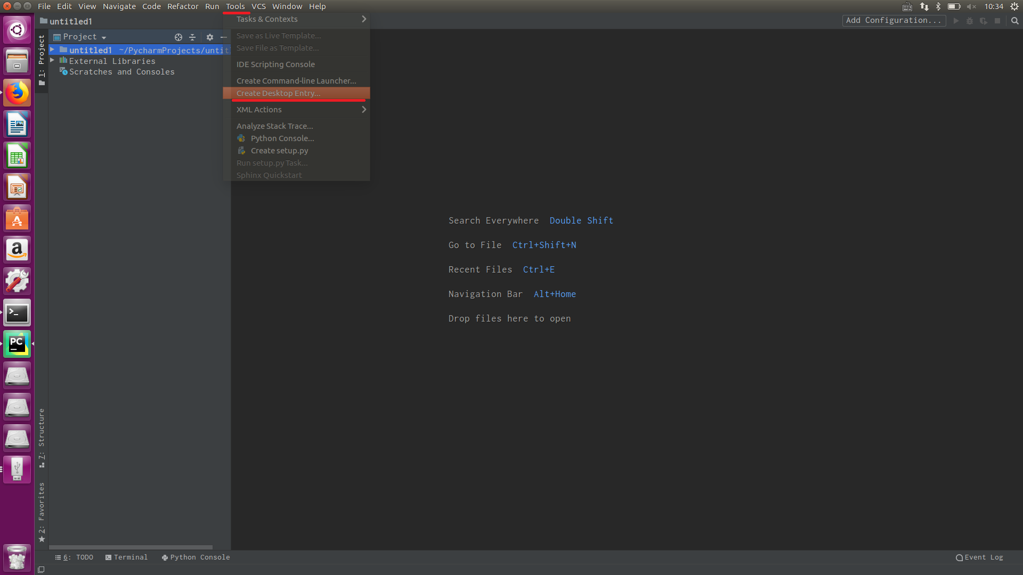Select Create Desktop Entry menu item
1023x575 pixels.
click(x=278, y=93)
